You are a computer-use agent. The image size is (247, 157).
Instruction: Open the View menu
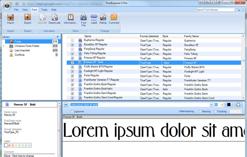click(x=25, y=9)
